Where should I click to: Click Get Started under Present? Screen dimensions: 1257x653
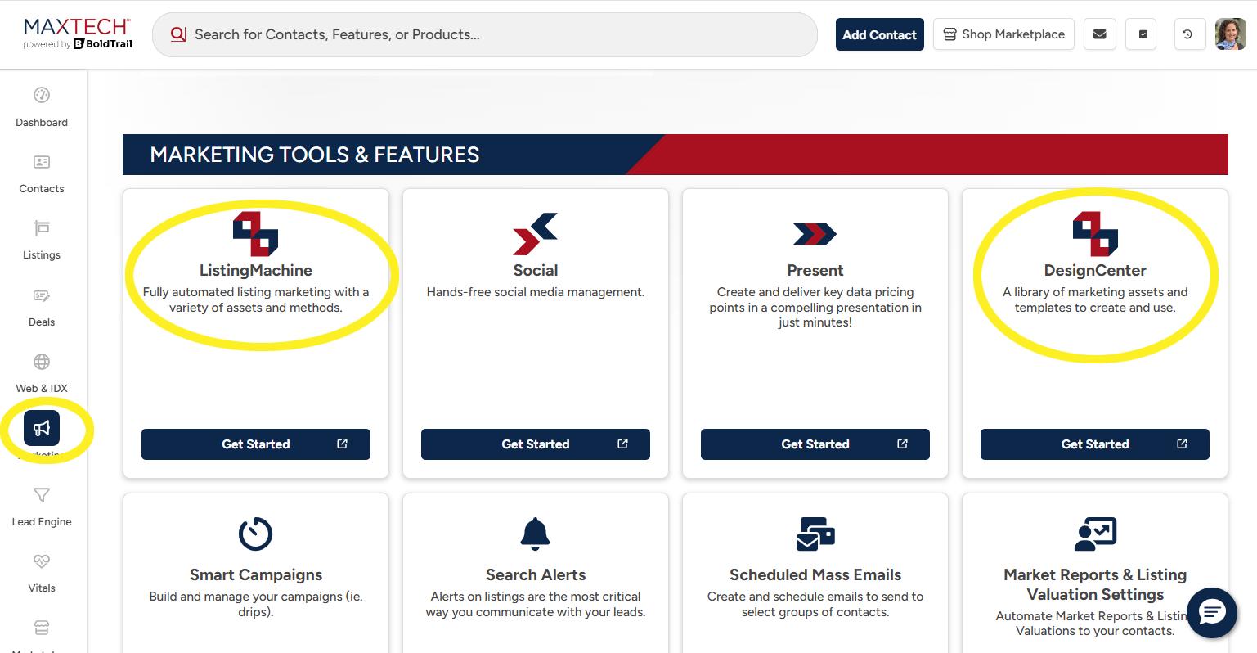(815, 444)
